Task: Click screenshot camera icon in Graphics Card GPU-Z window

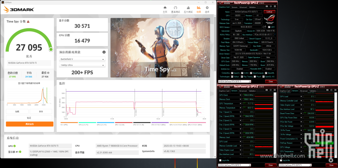Action: (267, 7)
